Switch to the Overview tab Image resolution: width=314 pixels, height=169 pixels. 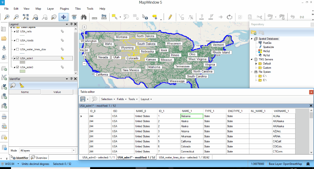pos(39,158)
